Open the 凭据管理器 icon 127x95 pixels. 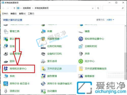coord(43,39)
